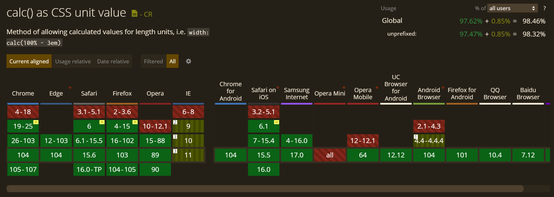The image size is (554, 197).
Task: Select the Current aligned view
Action: 29,61
